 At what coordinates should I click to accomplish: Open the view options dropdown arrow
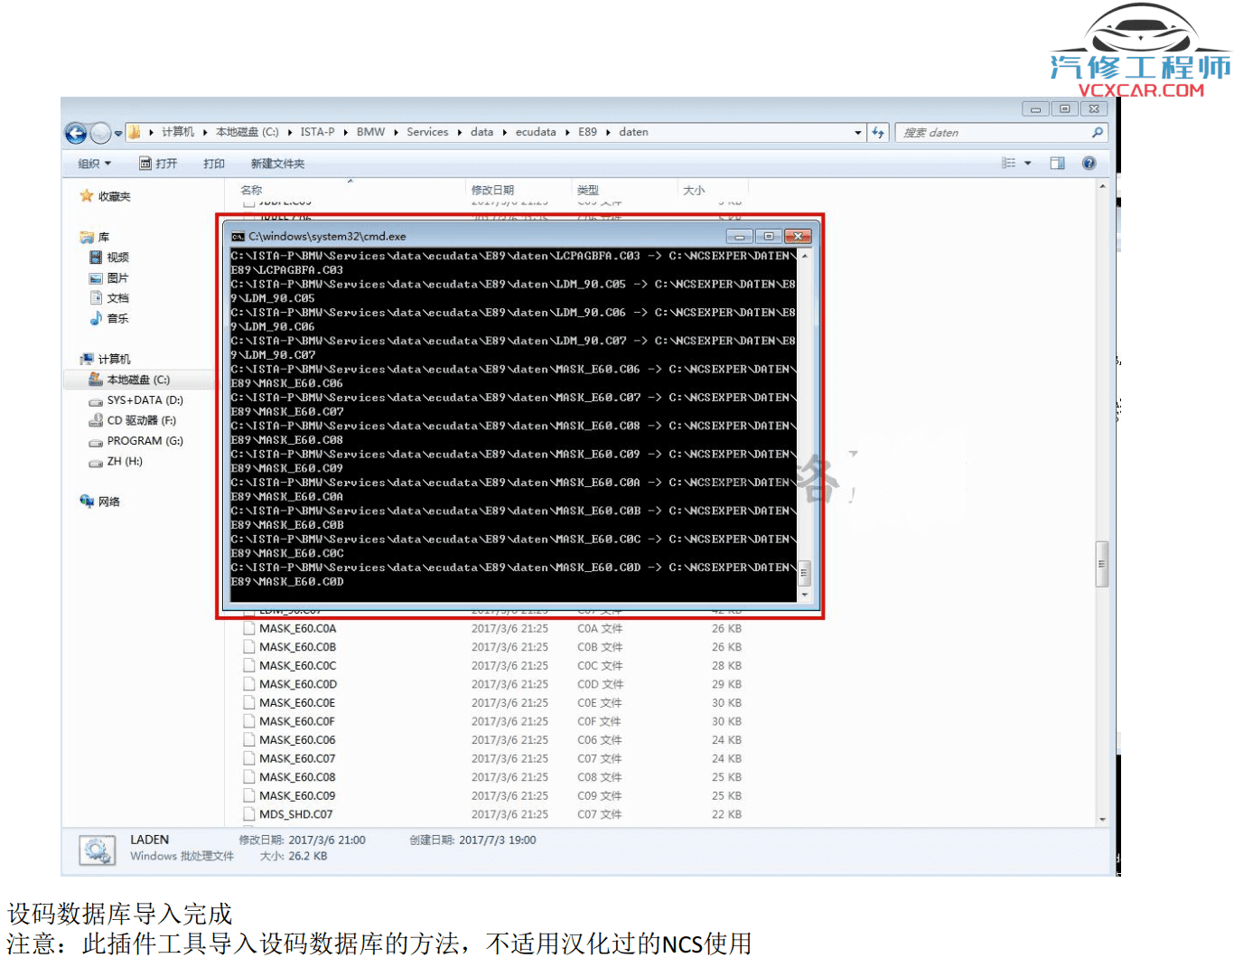[x=1028, y=164]
